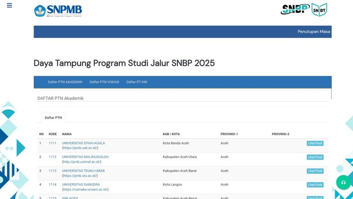Open the headset support chat button
This screenshot has height=199, width=353.
343,182
